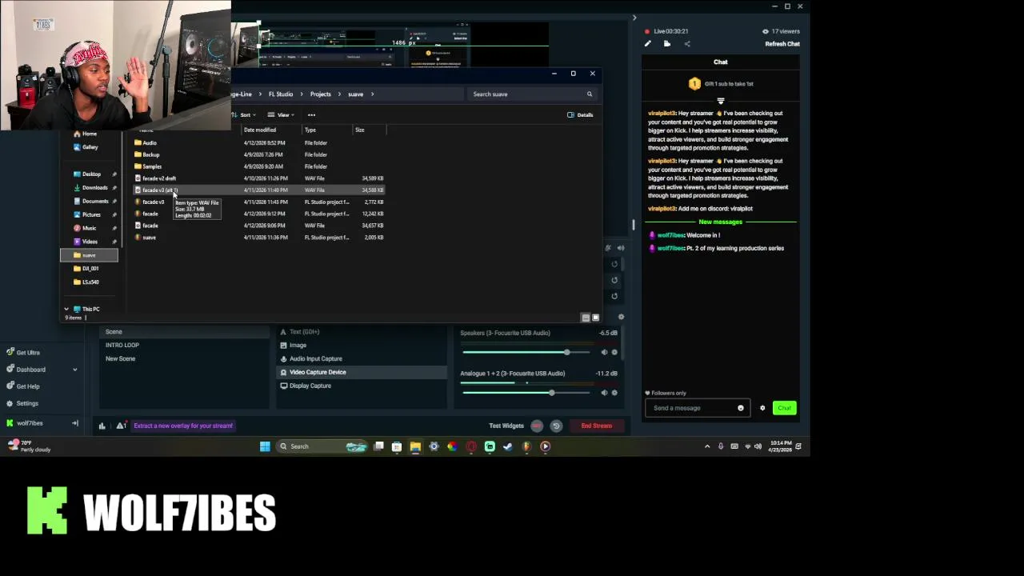Open system tray hidden icons chevron

point(707,446)
